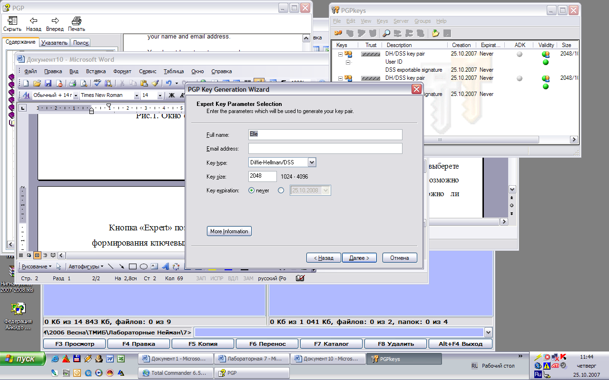Open the Word font name dropdown

coord(137,95)
